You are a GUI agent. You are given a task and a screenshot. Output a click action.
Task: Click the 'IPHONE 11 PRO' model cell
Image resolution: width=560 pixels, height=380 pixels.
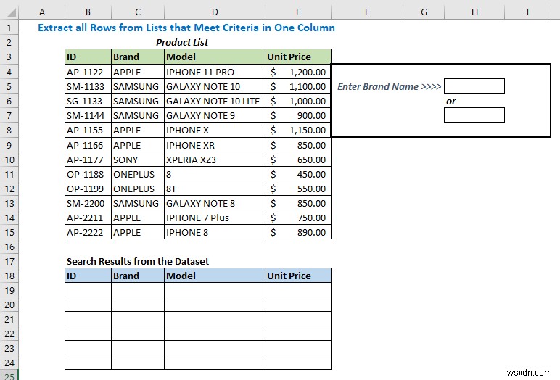click(x=215, y=72)
